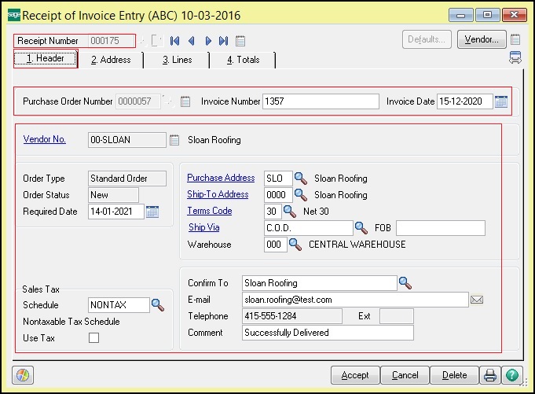The height and width of the screenshot is (394, 535).
Task: Open the Invoice Date calendar picker
Action: (501, 101)
